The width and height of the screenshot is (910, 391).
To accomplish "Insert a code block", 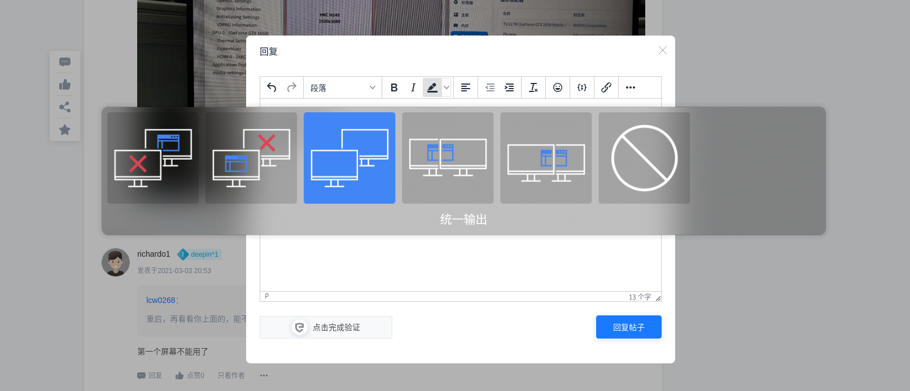I will (582, 87).
